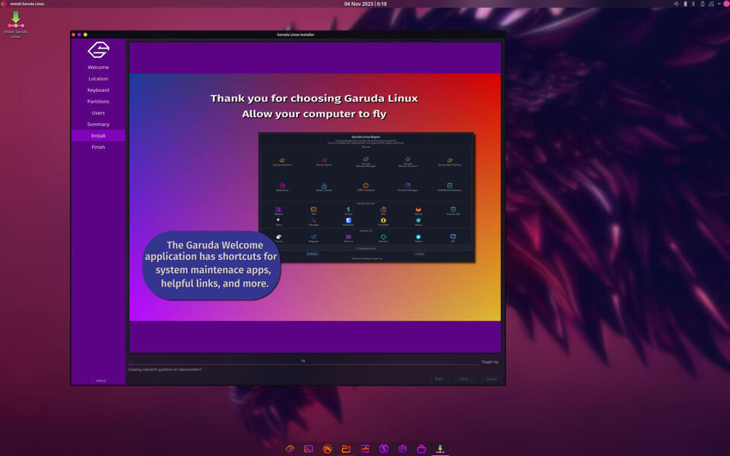
Task: Click the date and time clock
Action: pyautogui.click(x=366, y=4)
